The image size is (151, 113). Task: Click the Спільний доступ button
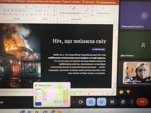[106, 2]
